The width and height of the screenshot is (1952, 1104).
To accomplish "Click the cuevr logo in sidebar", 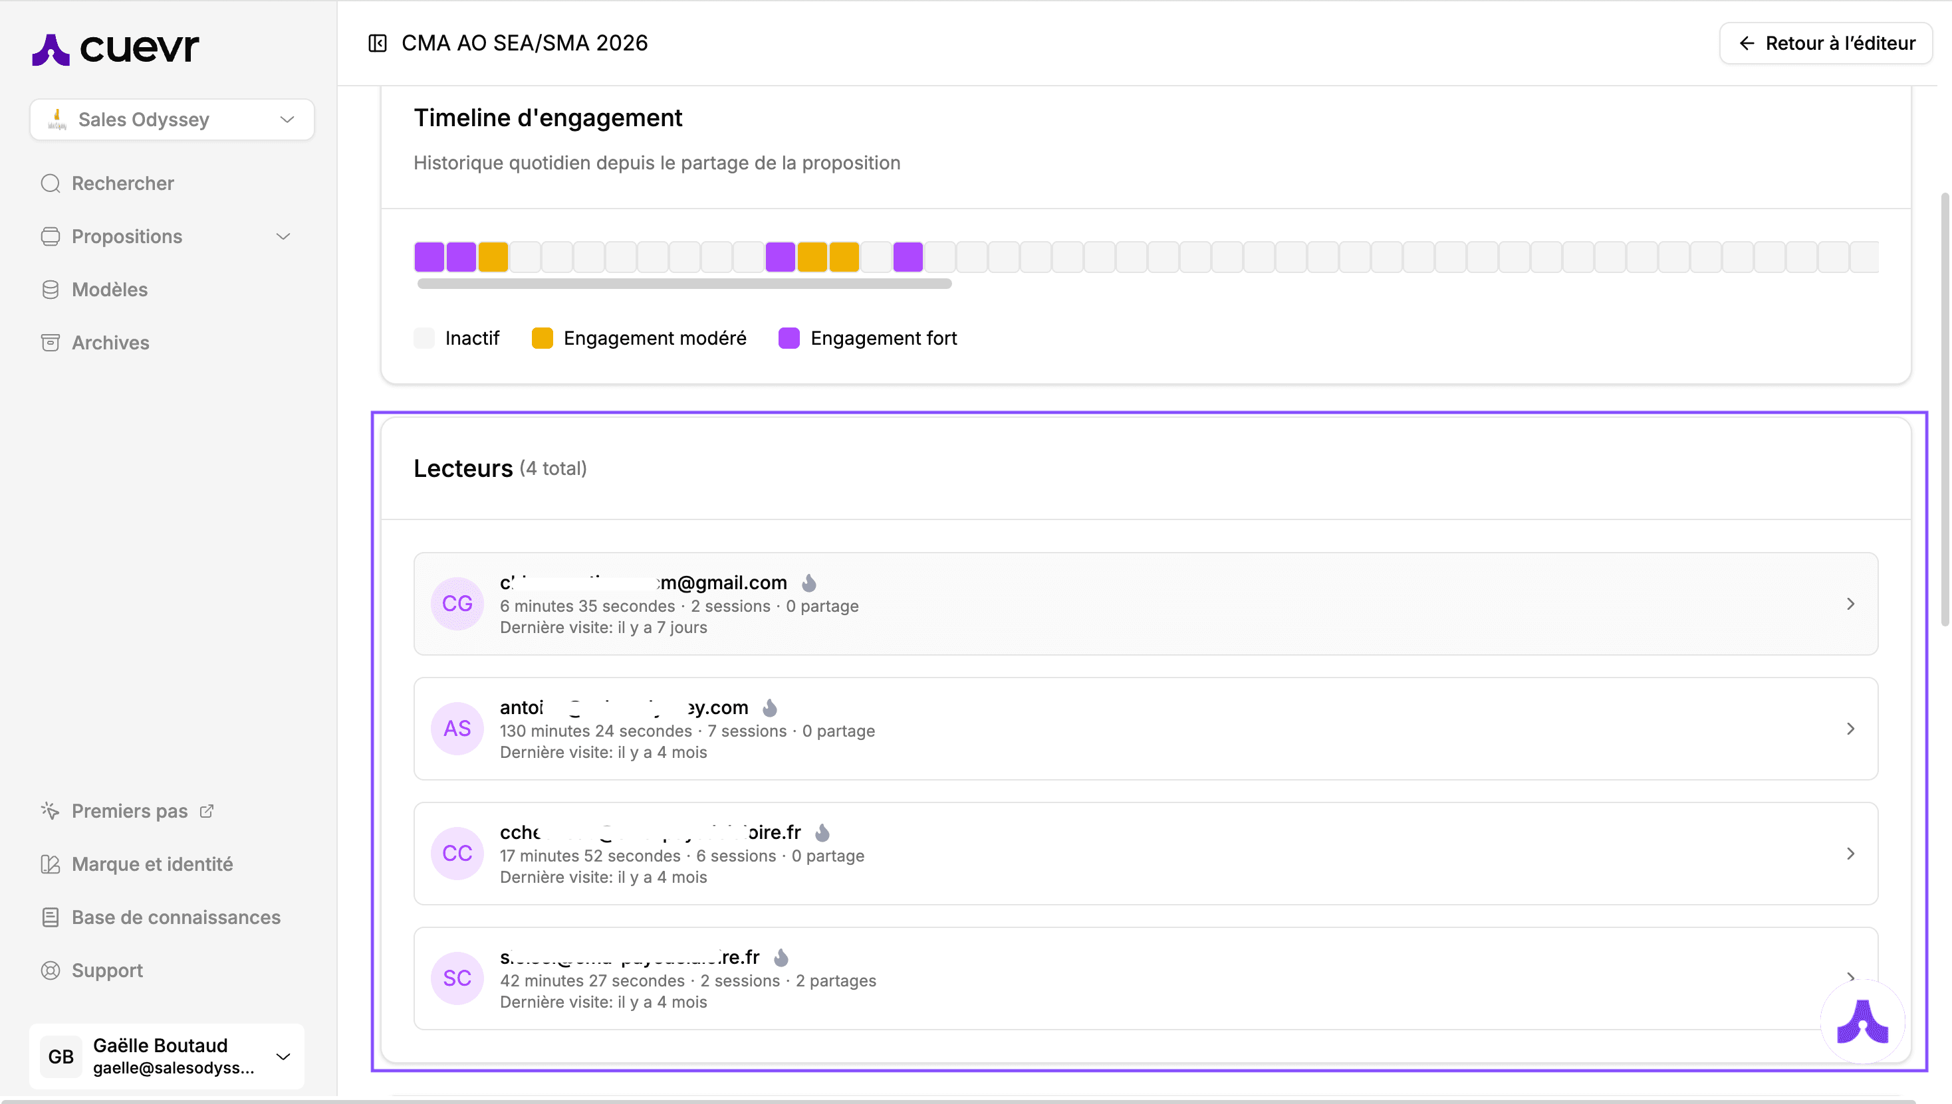I will 116,48.
